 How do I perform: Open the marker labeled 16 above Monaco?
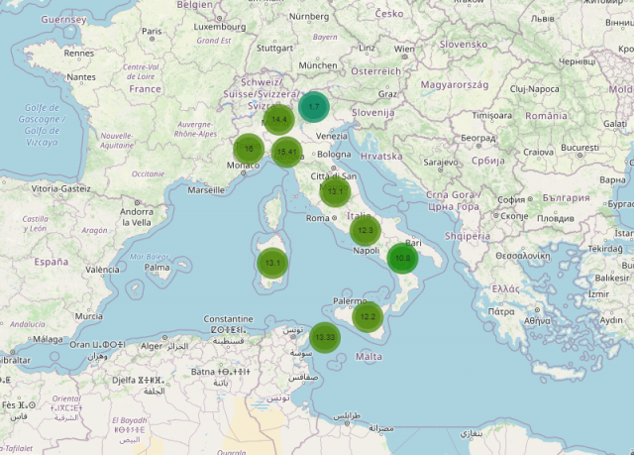(x=249, y=150)
